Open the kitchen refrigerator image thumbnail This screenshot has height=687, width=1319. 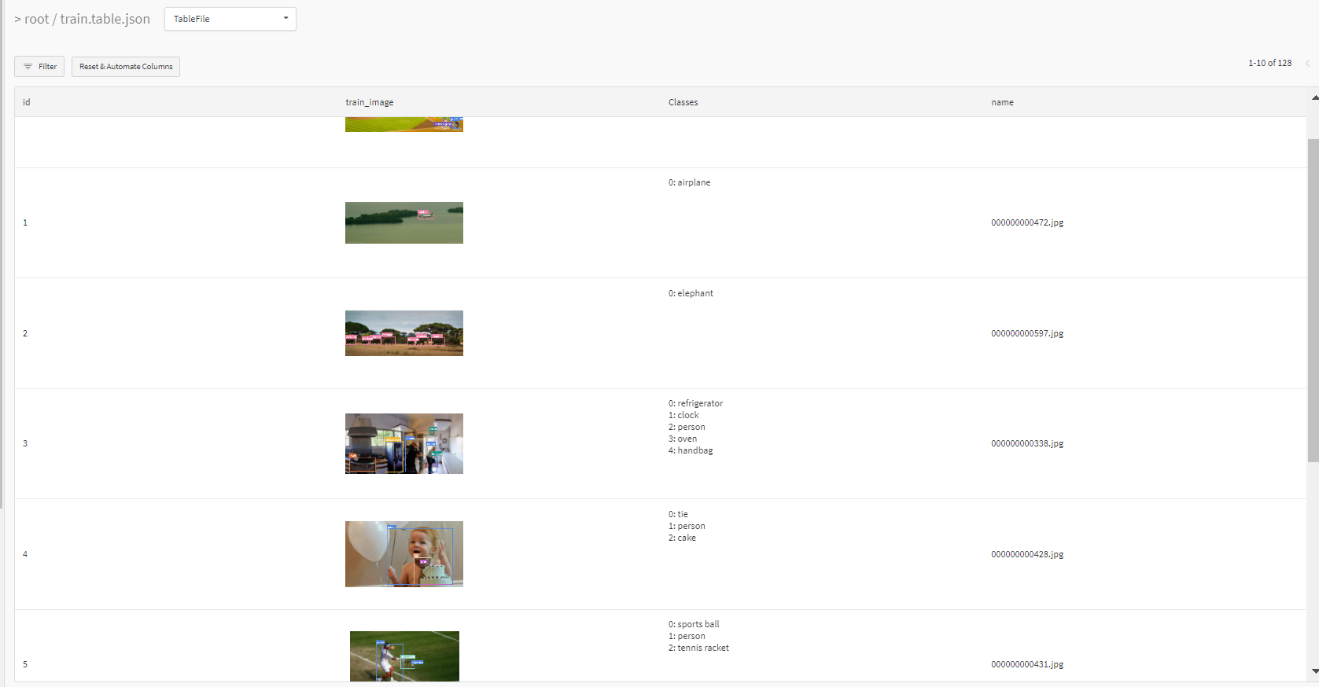404,443
